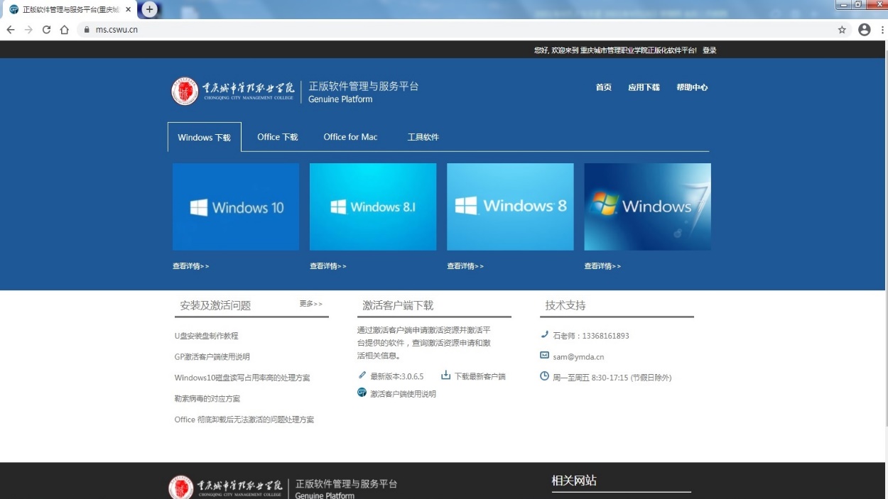Go to 首页 in navigation
This screenshot has width=888, height=499.
(x=604, y=87)
